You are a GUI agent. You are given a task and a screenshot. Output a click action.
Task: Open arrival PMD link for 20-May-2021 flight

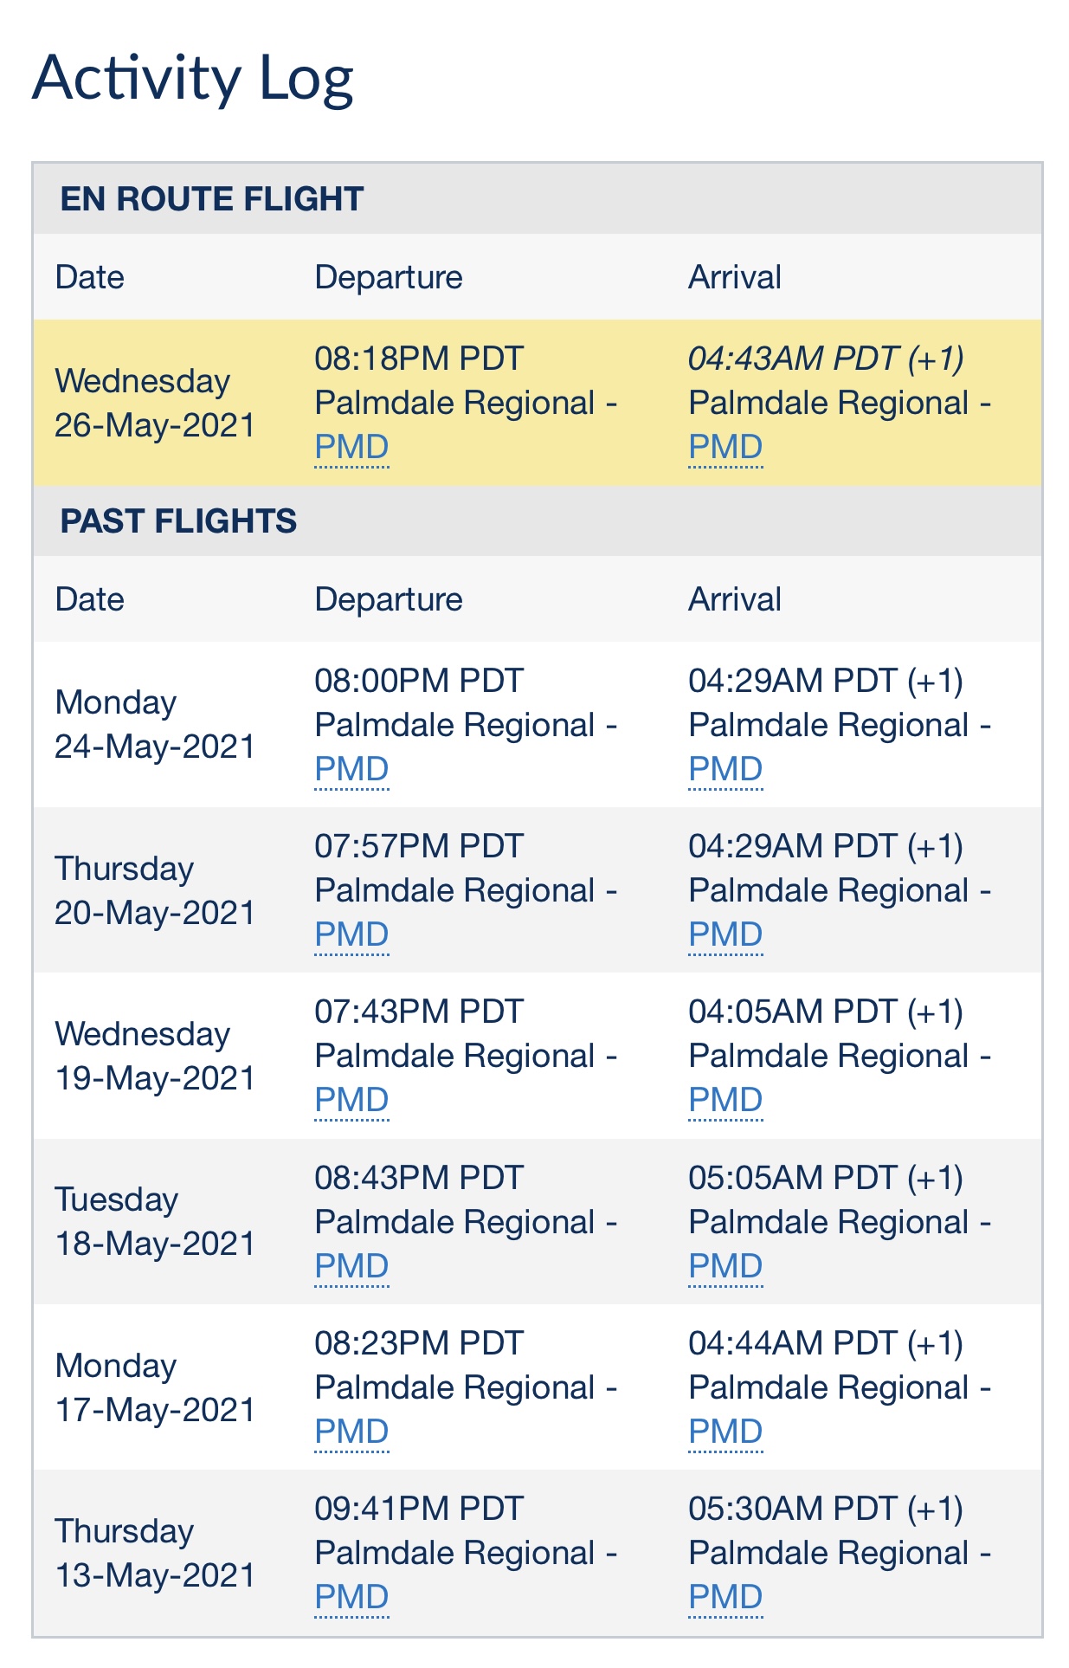[725, 935]
